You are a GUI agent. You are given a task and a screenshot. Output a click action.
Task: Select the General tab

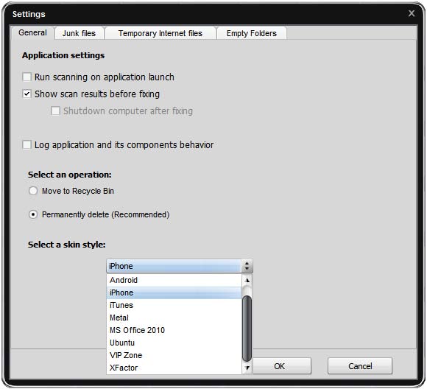(x=32, y=32)
